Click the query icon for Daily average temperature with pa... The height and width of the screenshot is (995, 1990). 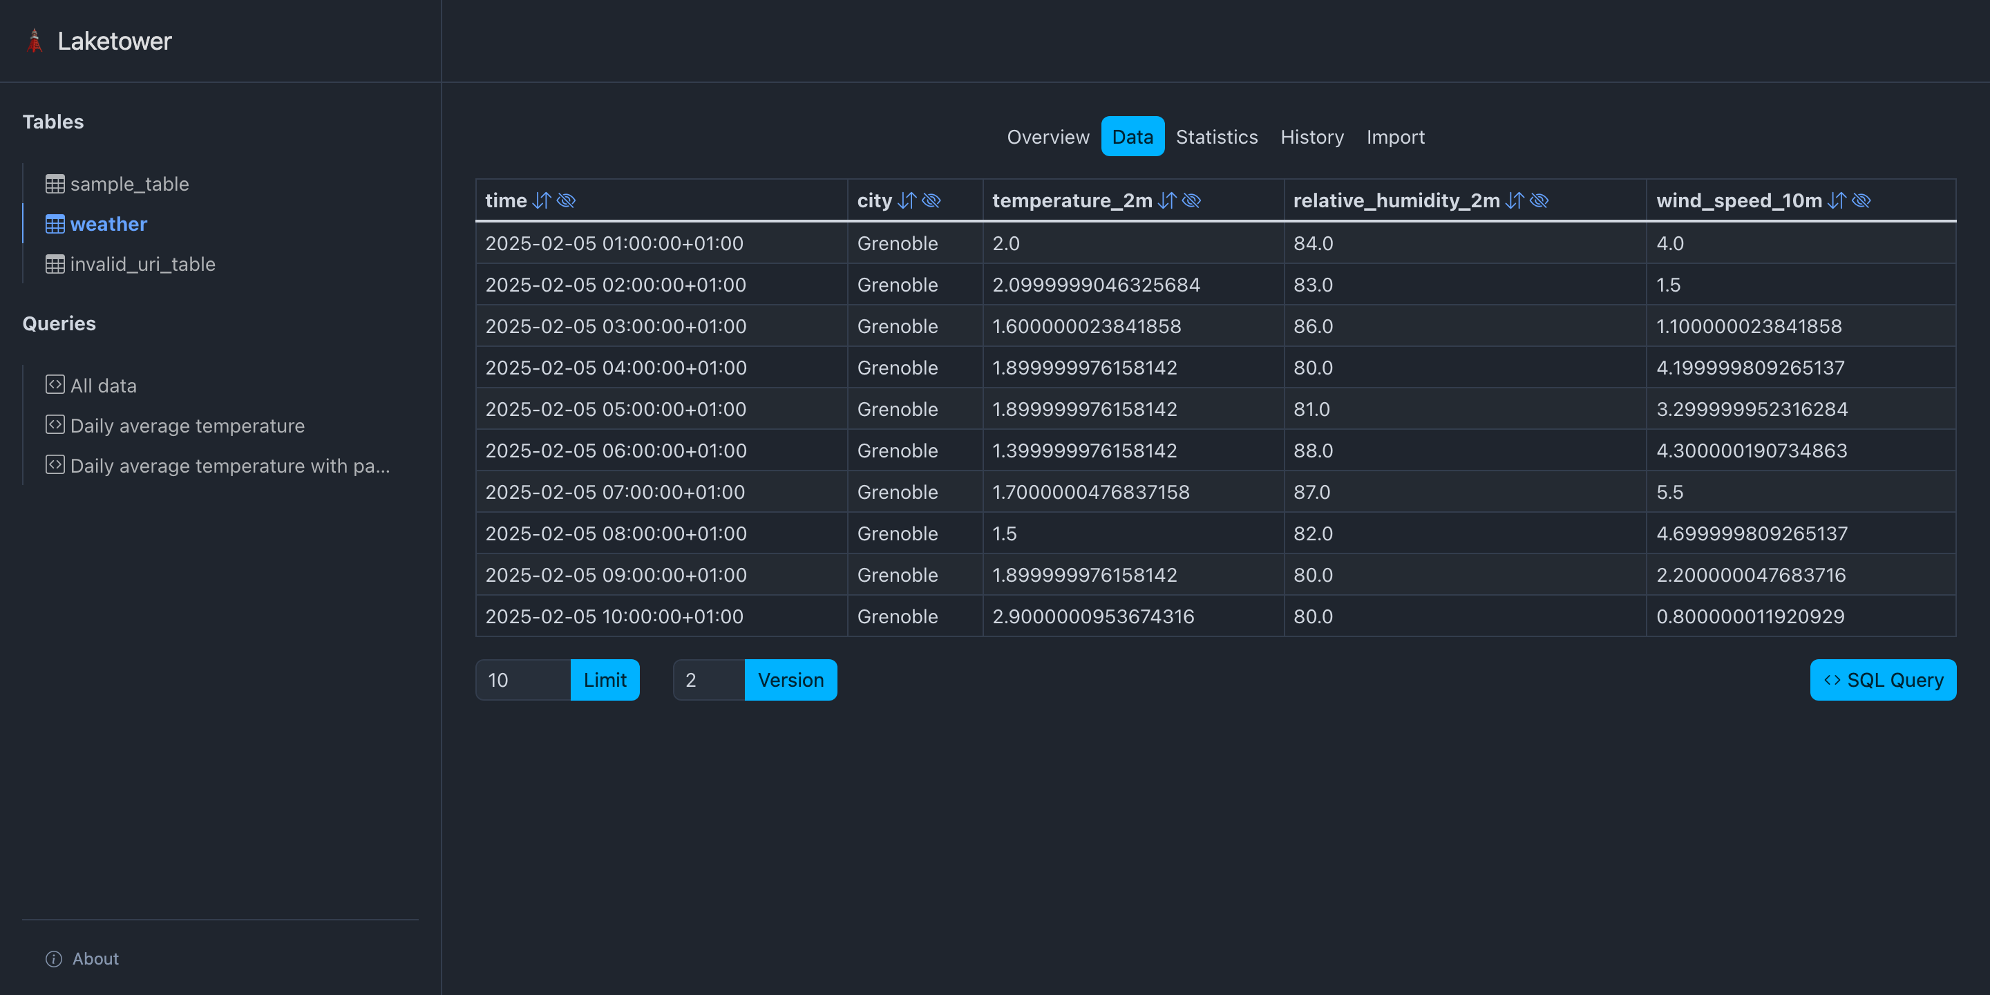(55, 464)
